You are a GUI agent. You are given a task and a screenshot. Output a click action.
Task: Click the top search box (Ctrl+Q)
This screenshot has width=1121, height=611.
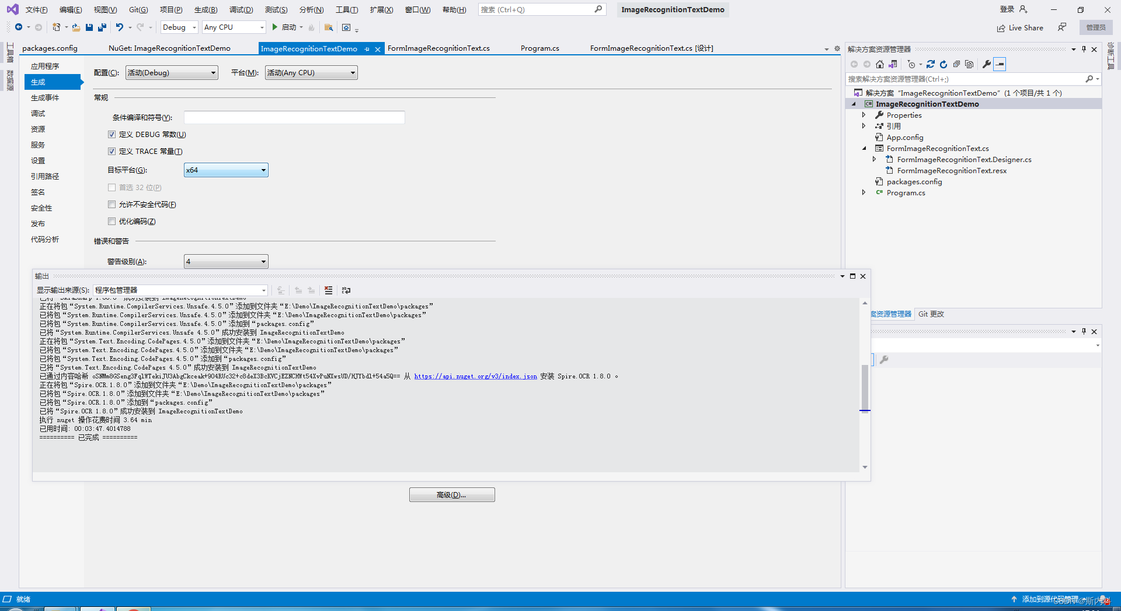click(x=542, y=9)
